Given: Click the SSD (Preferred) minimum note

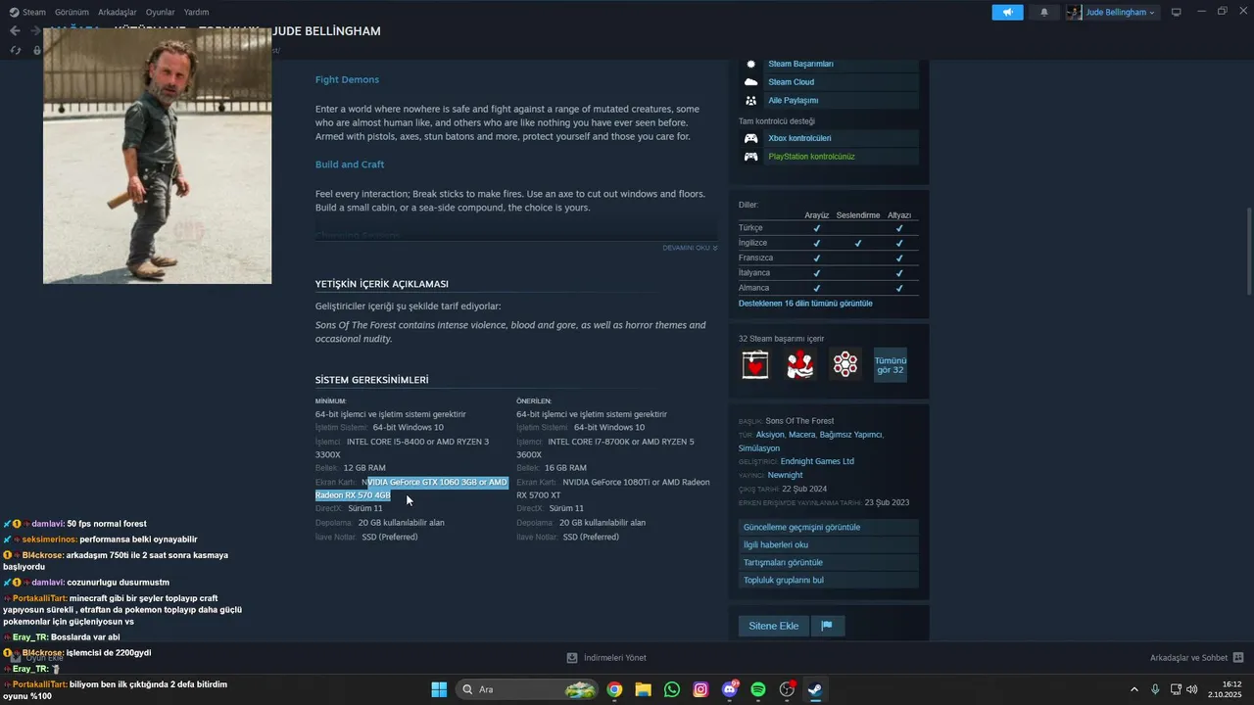Looking at the screenshot, I should (x=390, y=538).
